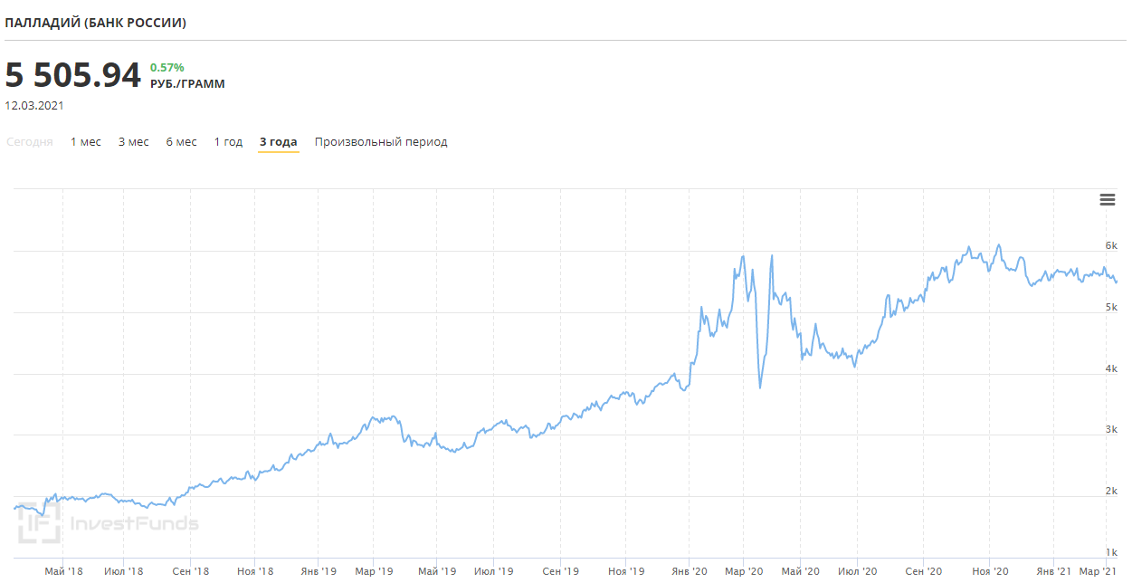The height and width of the screenshot is (583, 1132).
Task: Click the "1k" y-axis label
Action: (1111, 552)
